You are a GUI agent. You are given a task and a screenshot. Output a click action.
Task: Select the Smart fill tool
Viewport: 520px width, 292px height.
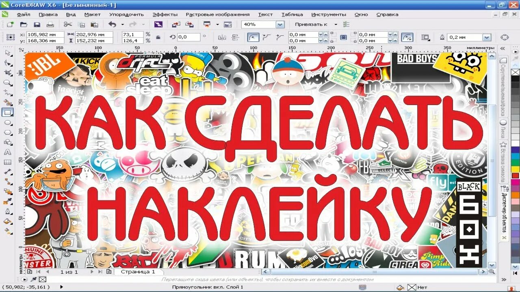click(8, 103)
